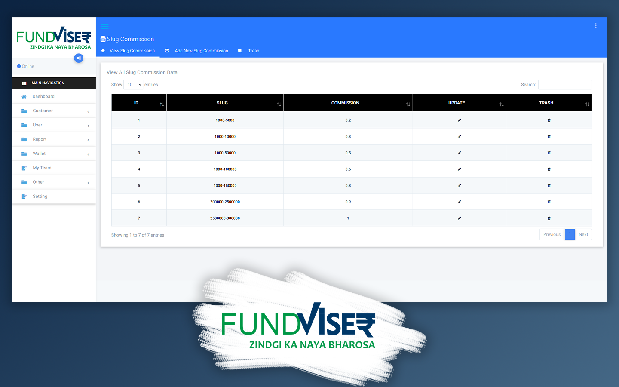Screen dimensions: 619x387
Task: Open My Team from the sidebar
Action: click(54, 168)
